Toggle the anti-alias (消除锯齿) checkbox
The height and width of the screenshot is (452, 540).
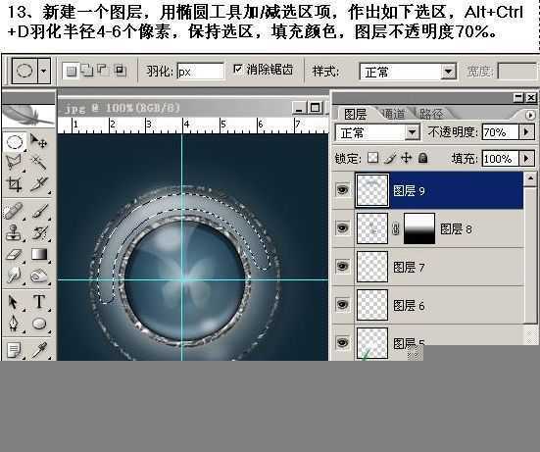(237, 69)
